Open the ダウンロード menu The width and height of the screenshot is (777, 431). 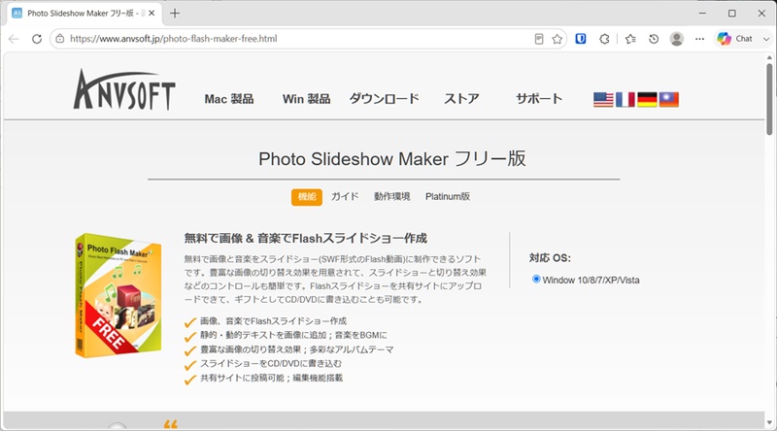pyautogui.click(x=384, y=99)
